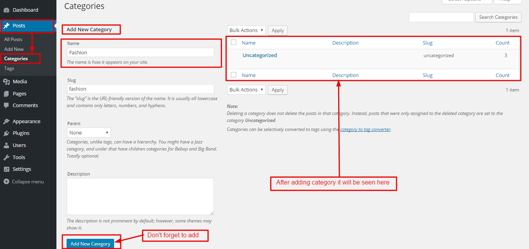Image resolution: width=529 pixels, height=249 pixels.
Task: Open the top Bulk Actions dropdown
Action: tap(246, 30)
